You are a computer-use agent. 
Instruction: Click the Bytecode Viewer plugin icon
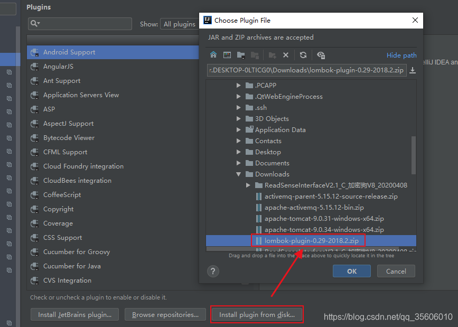pos(35,138)
